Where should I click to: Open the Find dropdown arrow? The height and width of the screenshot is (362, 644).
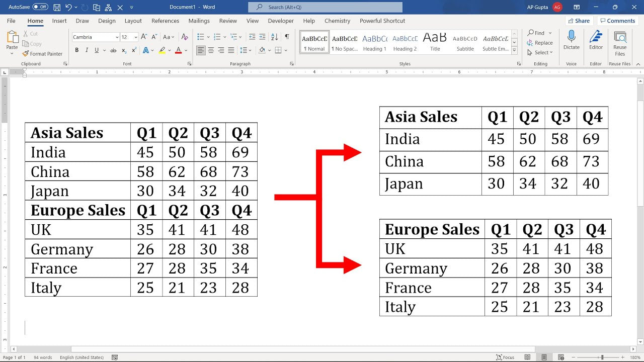coord(550,33)
